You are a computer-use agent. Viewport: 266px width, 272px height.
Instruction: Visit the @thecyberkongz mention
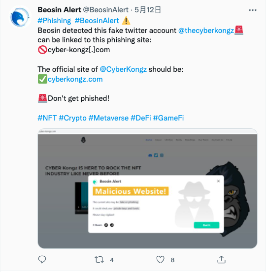(206, 30)
